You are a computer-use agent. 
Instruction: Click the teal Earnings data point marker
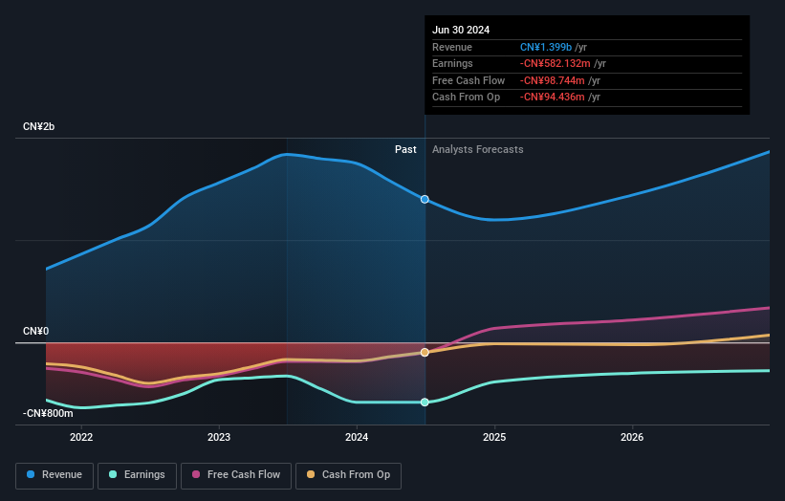(x=425, y=402)
